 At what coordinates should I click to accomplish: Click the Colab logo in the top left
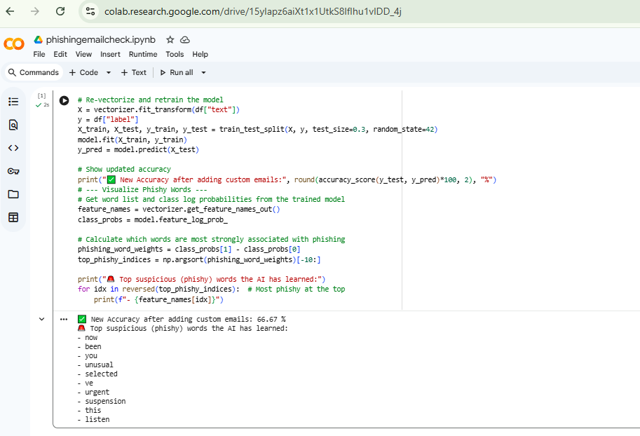point(13,43)
